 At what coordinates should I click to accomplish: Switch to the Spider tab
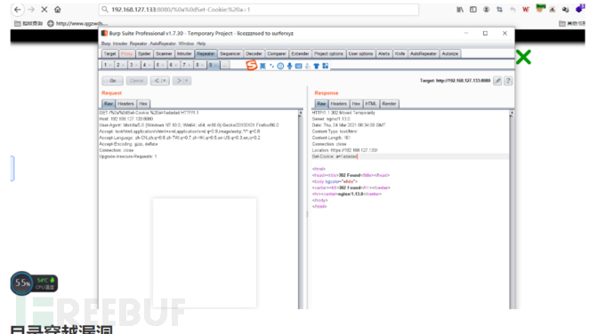pos(144,53)
